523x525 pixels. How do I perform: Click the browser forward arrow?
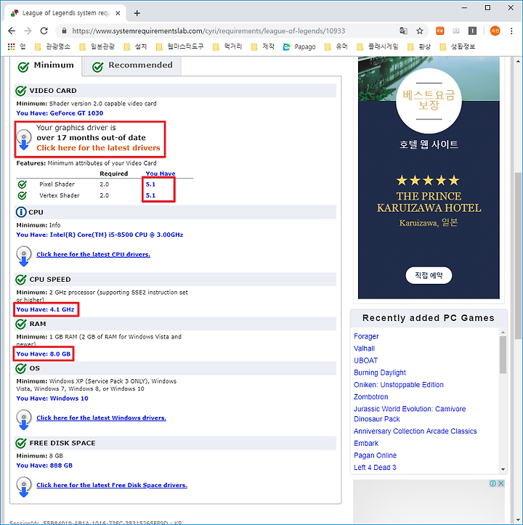coord(28,31)
